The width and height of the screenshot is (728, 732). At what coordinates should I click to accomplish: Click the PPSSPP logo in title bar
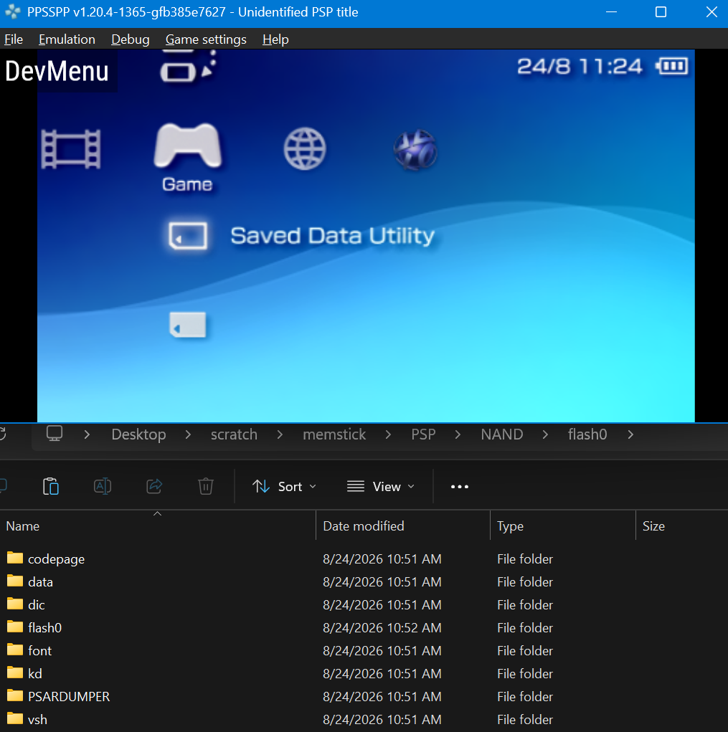(x=13, y=12)
